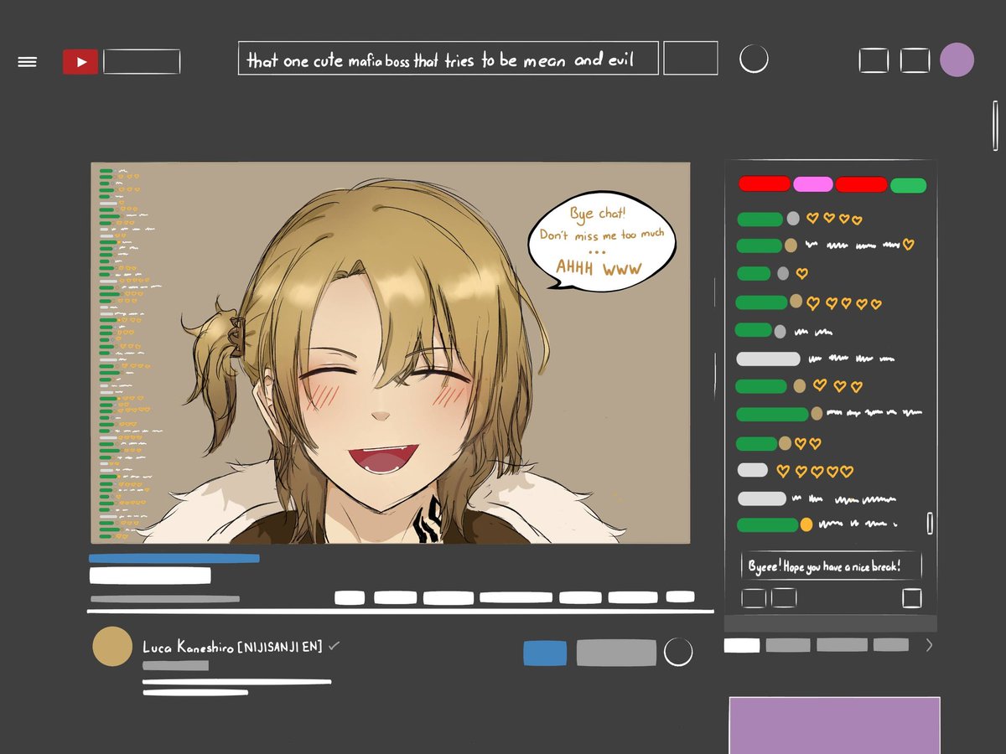Open the purple account avatar circle
This screenshot has height=754, width=1006.
(957, 60)
